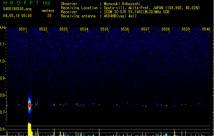Select the file name 0405190530.png
This screenshot has height=136, width=214.
click(x=17, y=9)
